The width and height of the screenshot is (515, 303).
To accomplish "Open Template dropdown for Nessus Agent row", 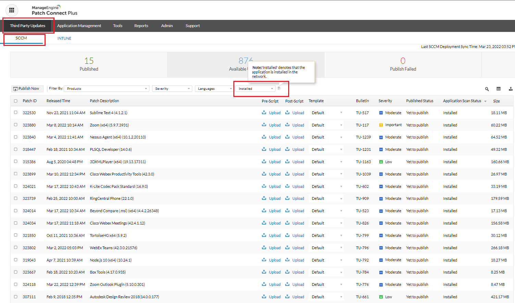I will pyautogui.click(x=327, y=137).
